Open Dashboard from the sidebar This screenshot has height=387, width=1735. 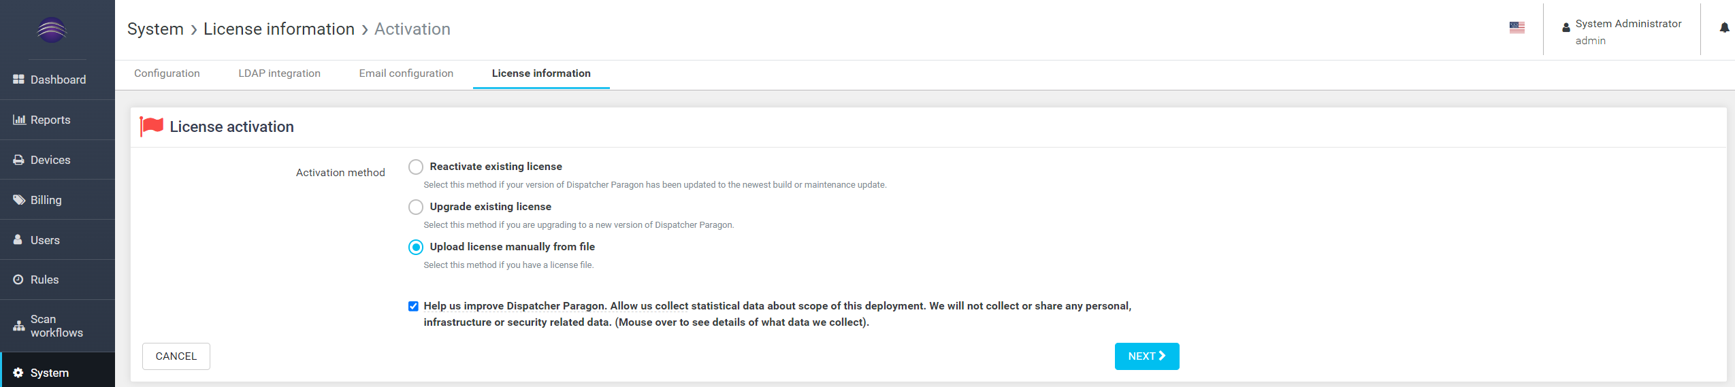pos(57,80)
